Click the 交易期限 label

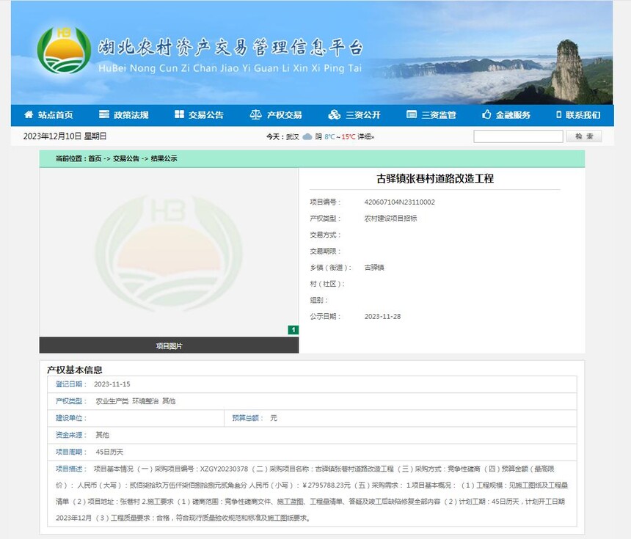tap(325, 251)
